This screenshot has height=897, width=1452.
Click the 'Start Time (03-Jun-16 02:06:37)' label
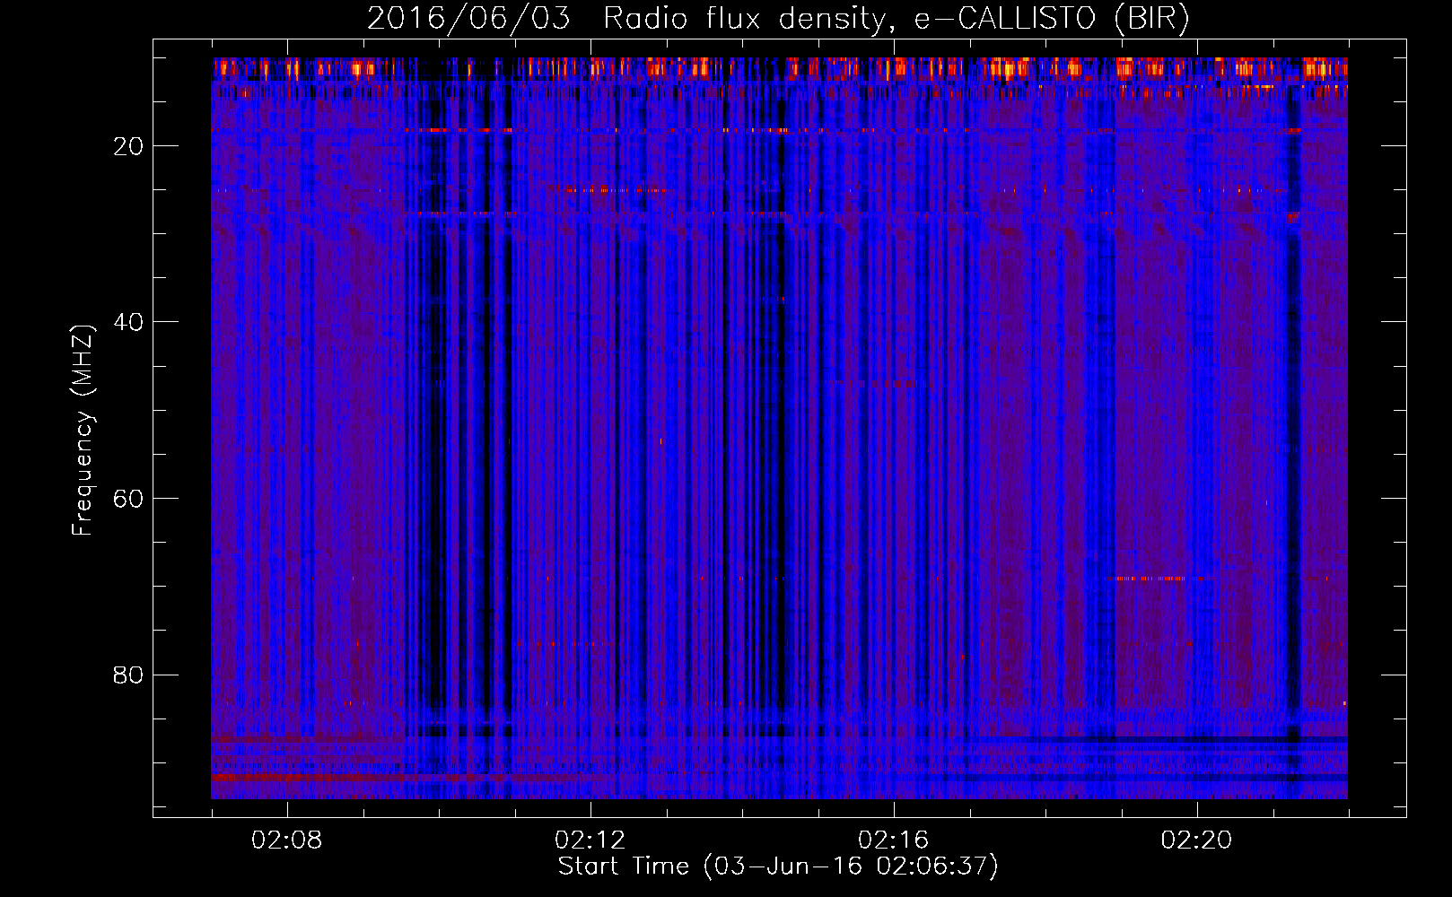pos(778,867)
